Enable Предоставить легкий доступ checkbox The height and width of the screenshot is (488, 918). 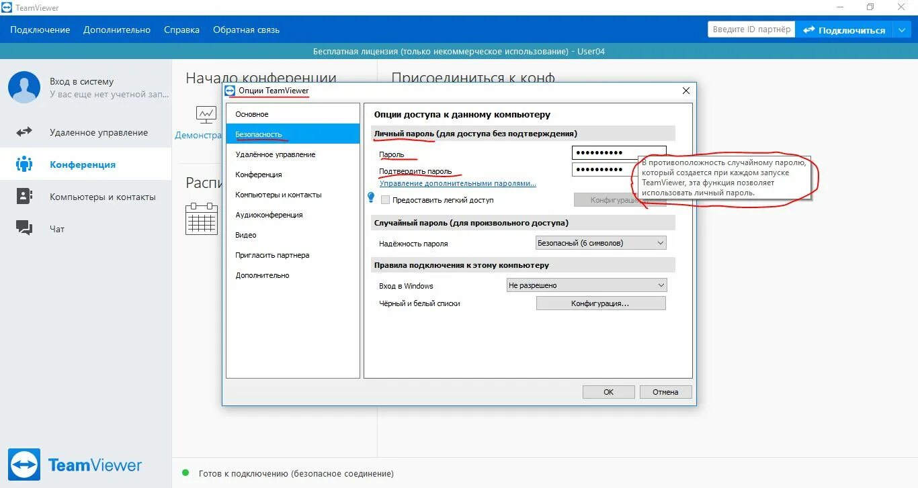(x=385, y=199)
